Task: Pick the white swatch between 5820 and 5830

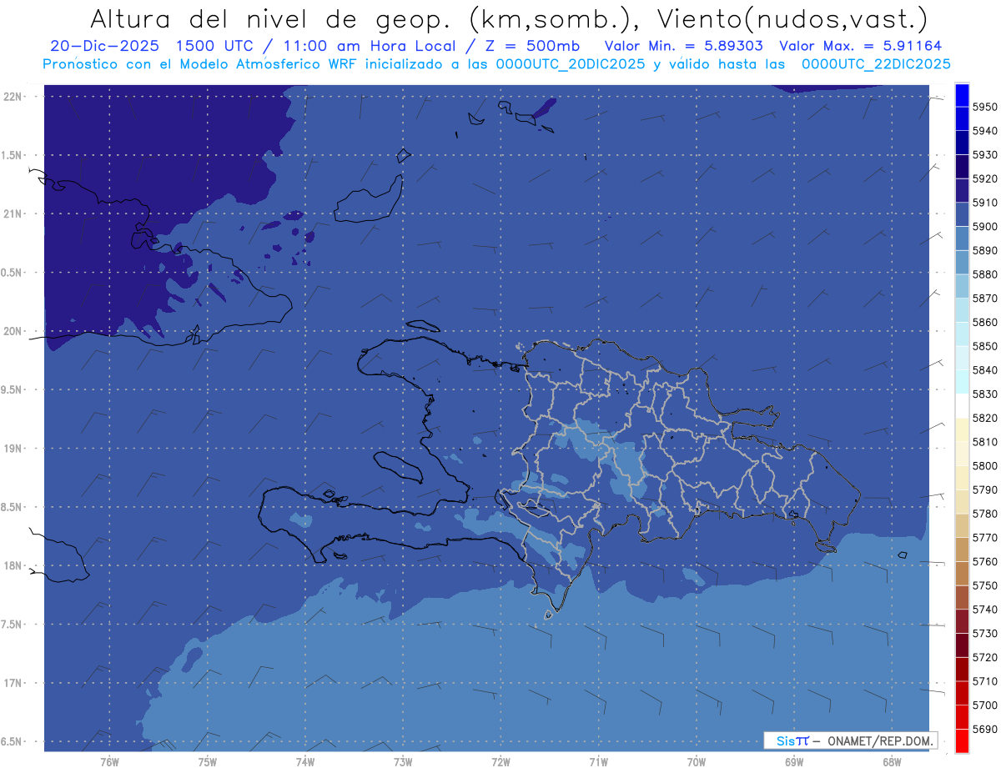Action: 962,406
